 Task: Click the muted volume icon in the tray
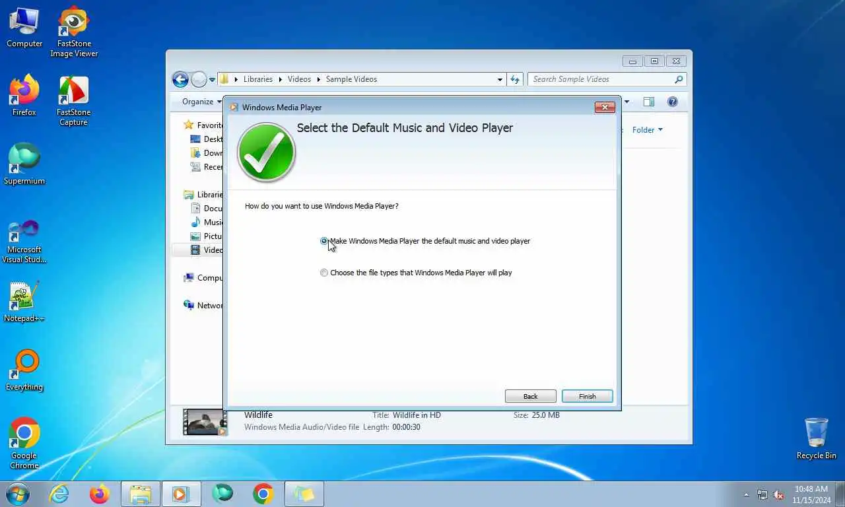pos(778,494)
